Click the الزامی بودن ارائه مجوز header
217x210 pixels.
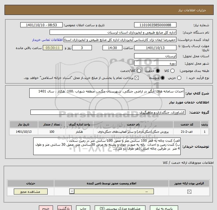[189, 183]
